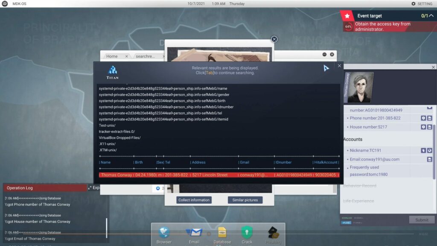The width and height of the screenshot is (437, 246).
Task: Click the date 10/7/2021 in top bar
Action: click(x=196, y=3)
